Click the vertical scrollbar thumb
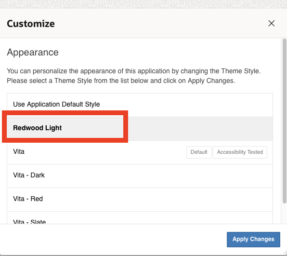287x256 pixels. [x=285, y=121]
